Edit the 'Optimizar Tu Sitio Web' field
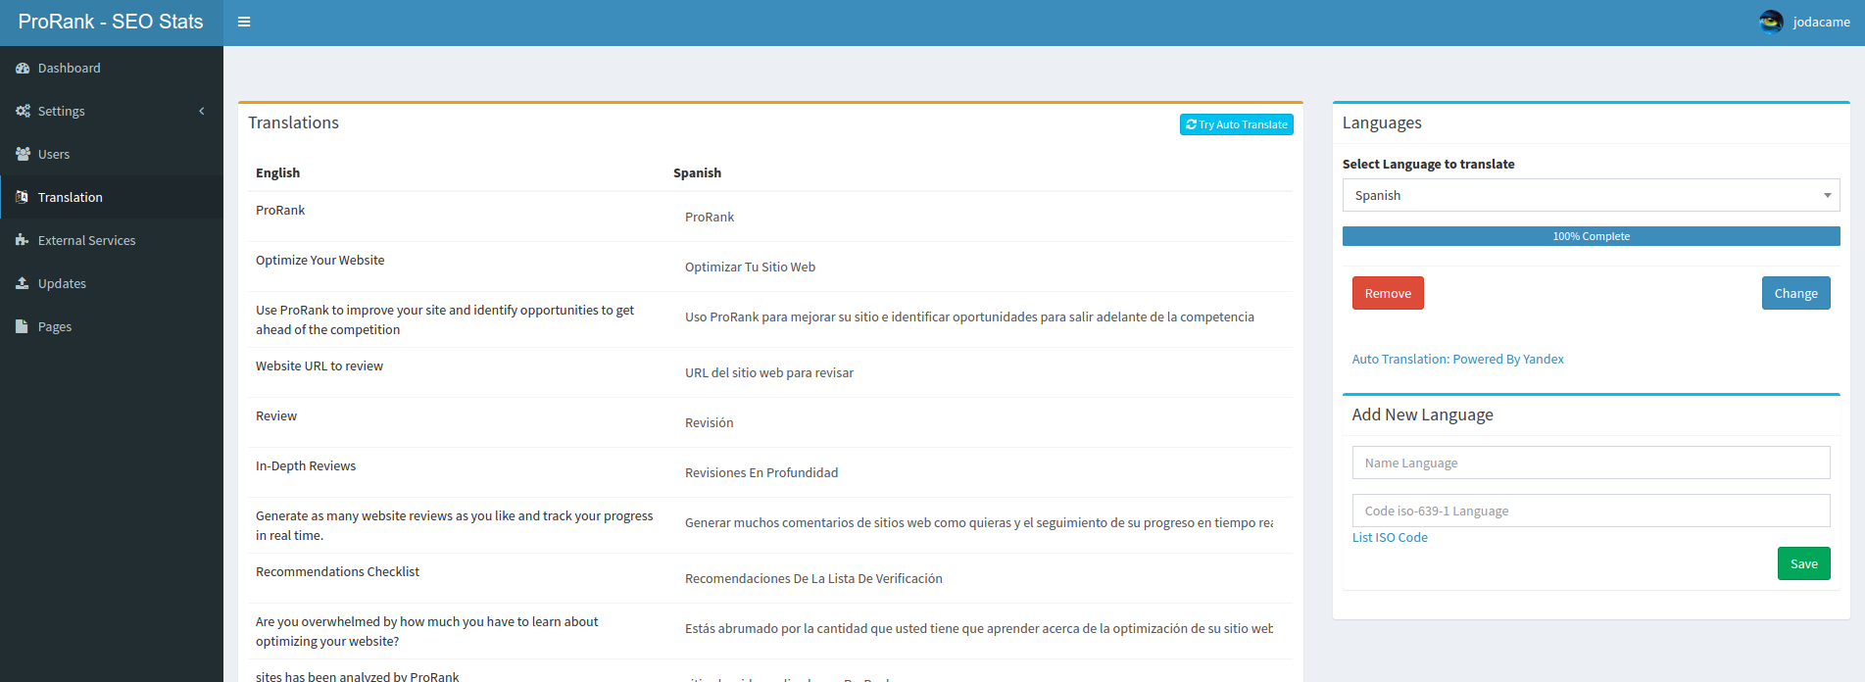The width and height of the screenshot is (1865, 682). click(x=978, y=267)
